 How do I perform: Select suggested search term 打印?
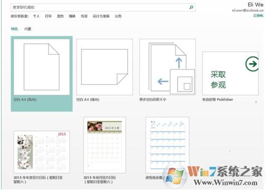tap(48, 16)
